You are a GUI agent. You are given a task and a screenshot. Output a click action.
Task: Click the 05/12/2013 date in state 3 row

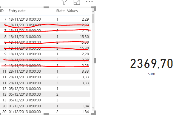click(x=25, y=100)
